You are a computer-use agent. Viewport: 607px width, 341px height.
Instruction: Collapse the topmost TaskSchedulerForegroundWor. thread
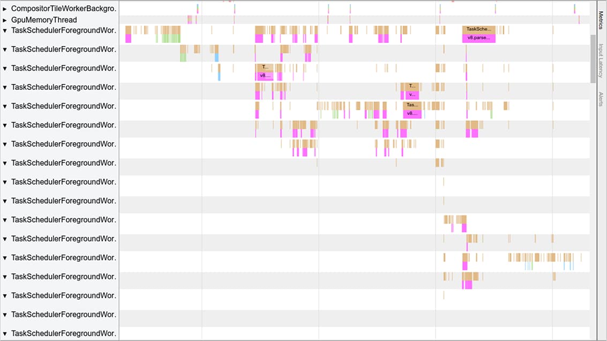point(5,30)
